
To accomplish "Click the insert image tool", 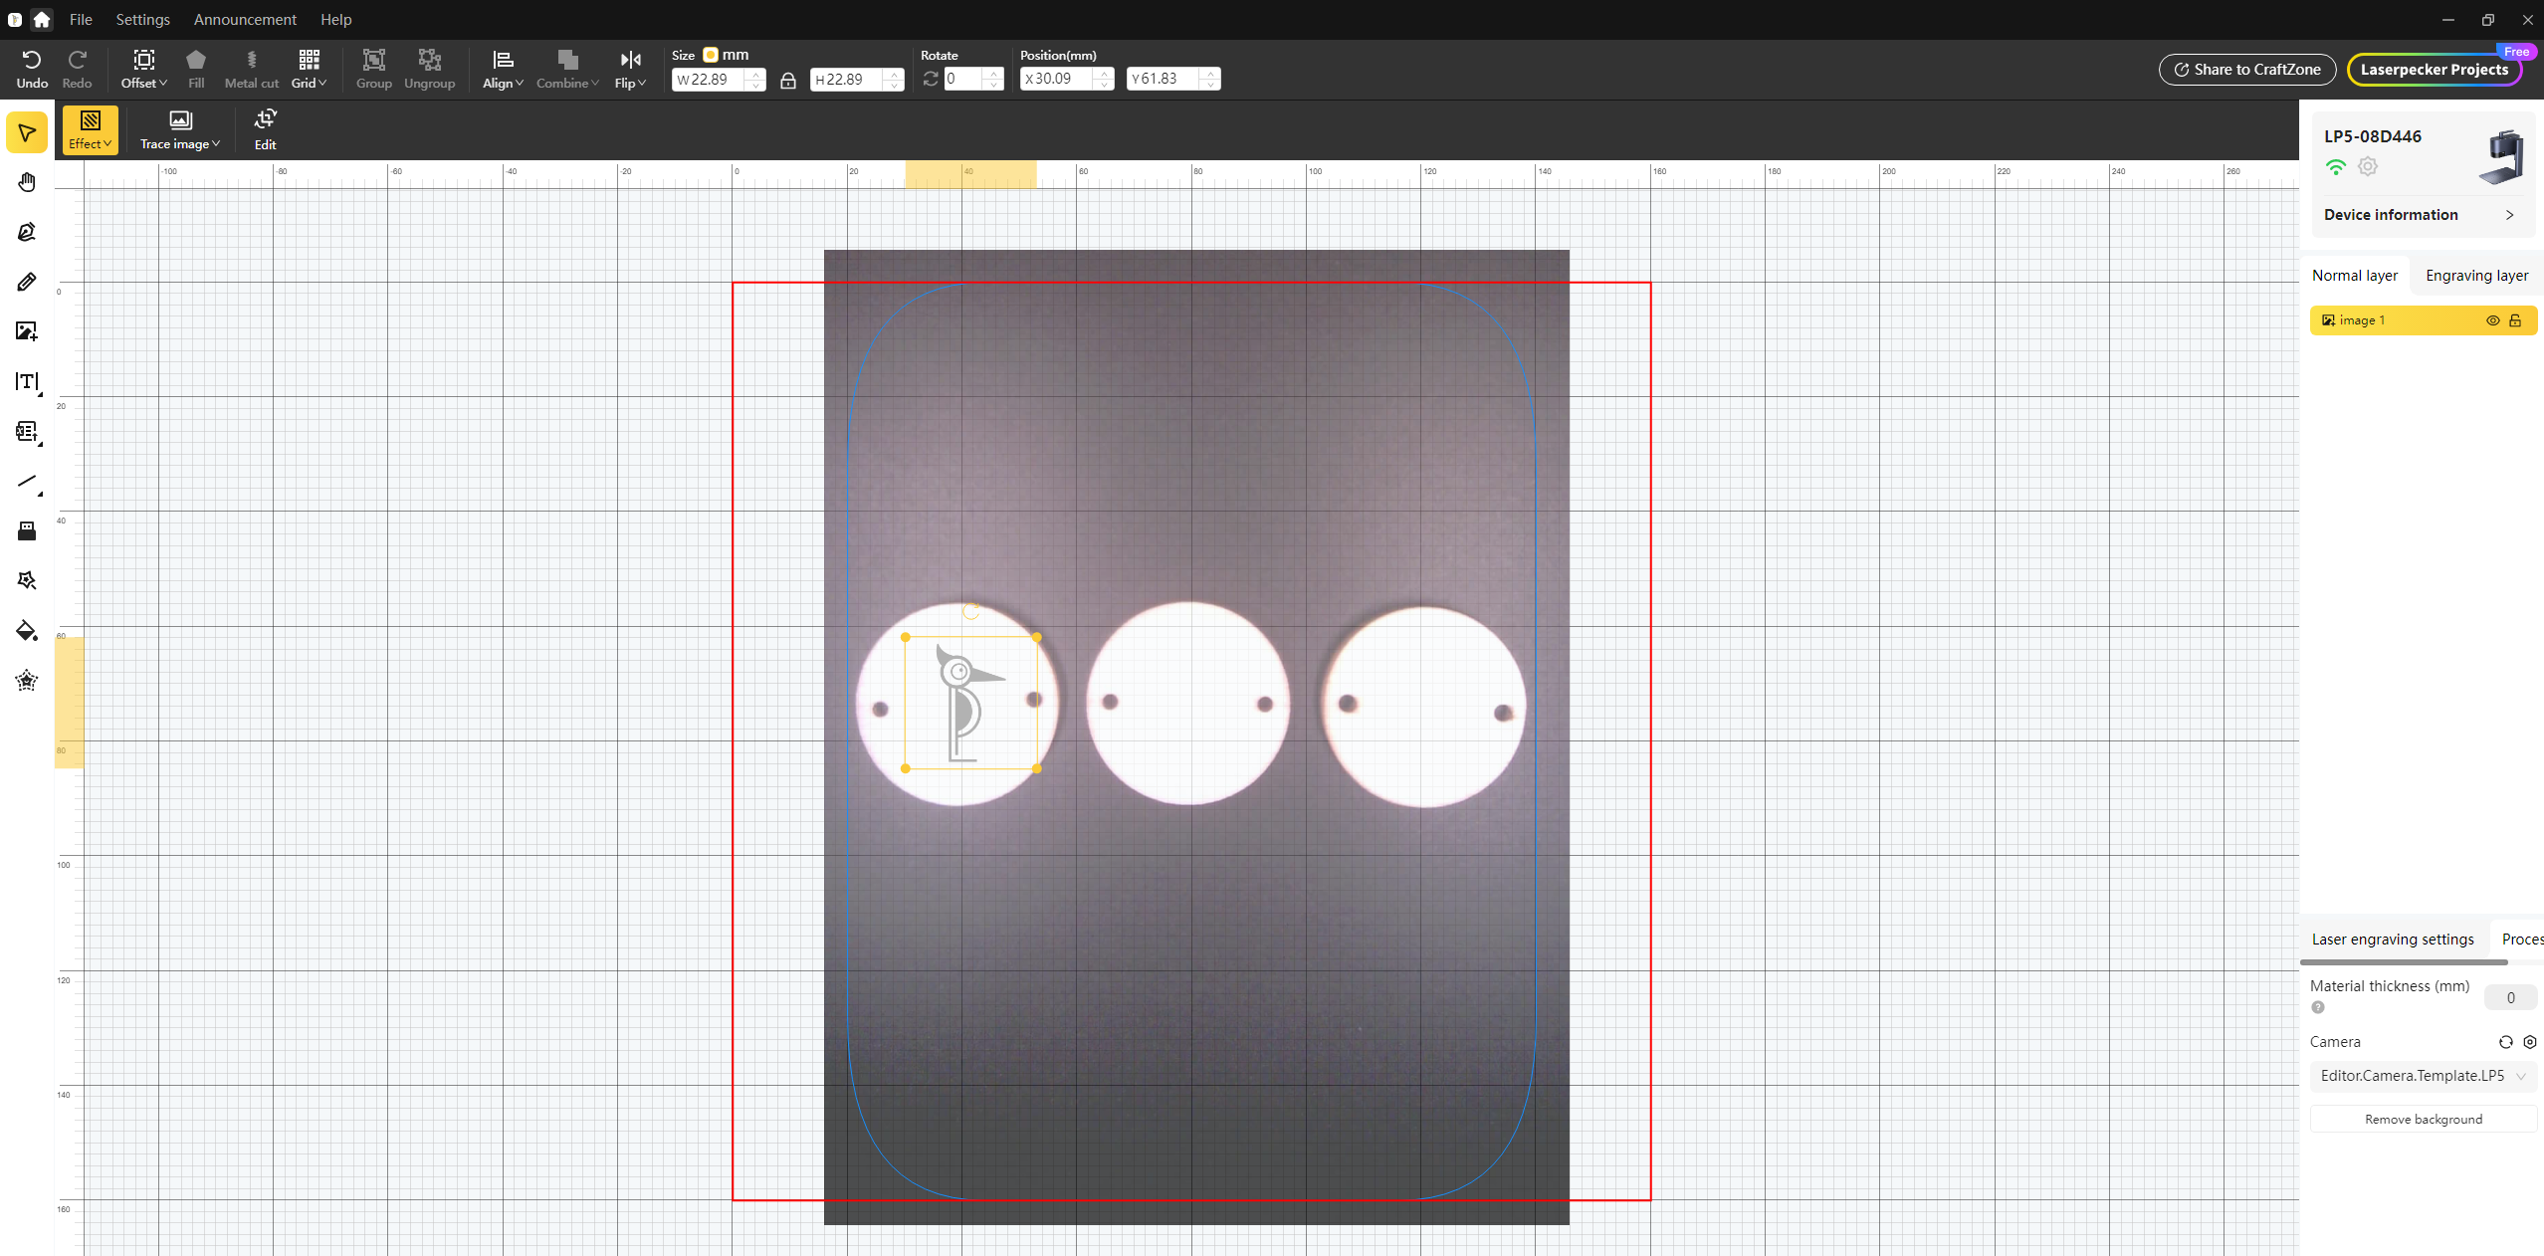I will 27,331.
